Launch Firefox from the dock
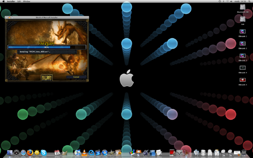 (30, 152)
